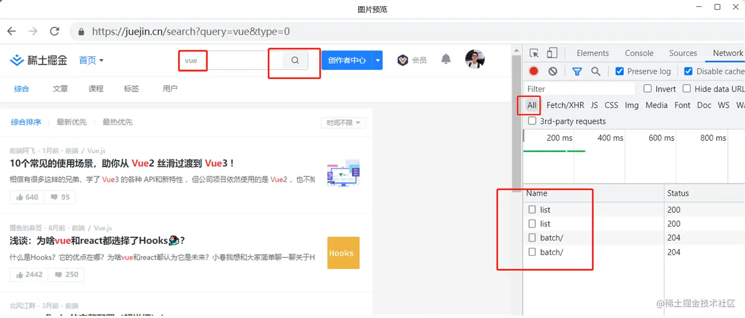This screenshot has height=318, width=745.
Task: Open the 时间不限 time filter dropdown
Action: pos(343,123)
